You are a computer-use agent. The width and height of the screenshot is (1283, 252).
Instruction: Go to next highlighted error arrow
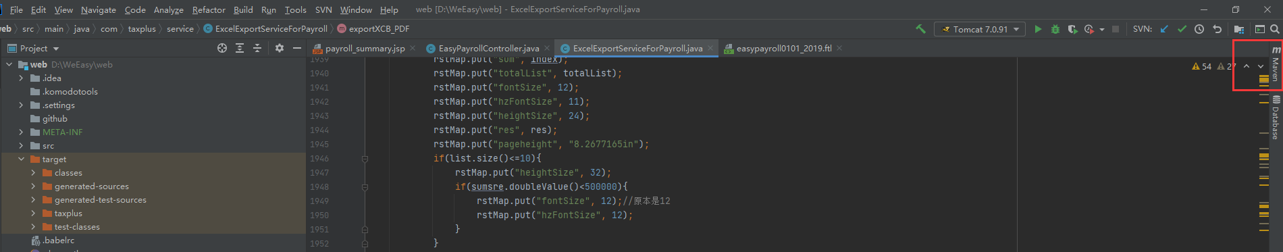click(x=1261, y=66)
